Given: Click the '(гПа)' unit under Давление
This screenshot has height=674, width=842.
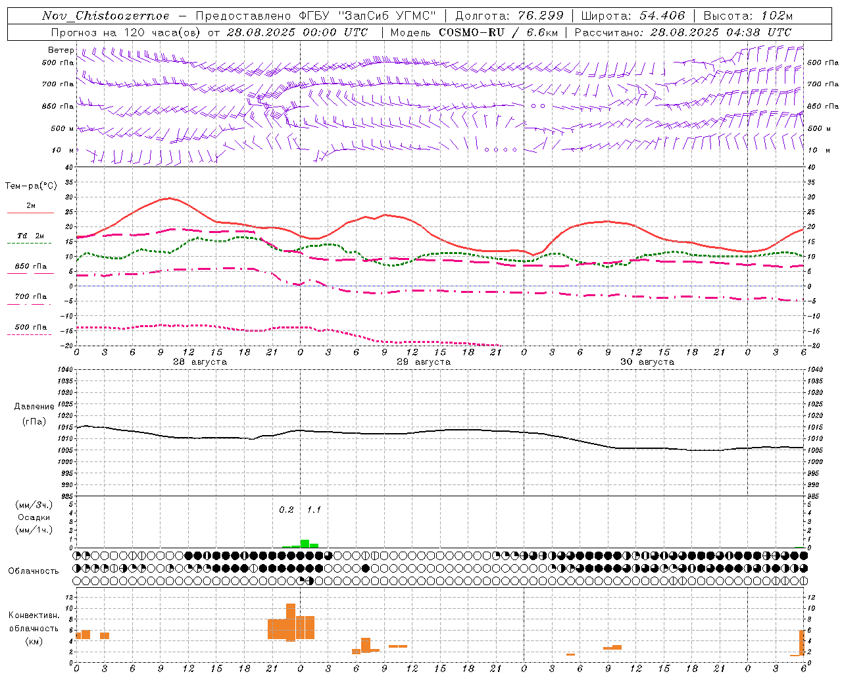Looking at the screenshot, I should pos(34,422).
